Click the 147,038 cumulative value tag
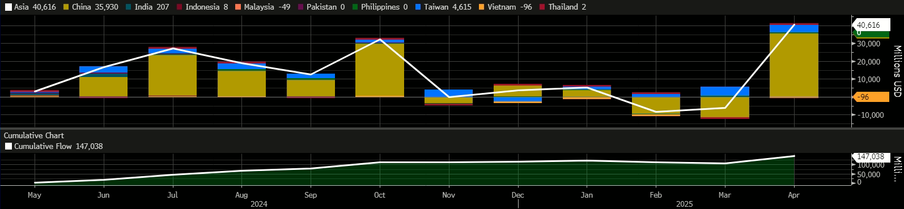 [870, 156]
